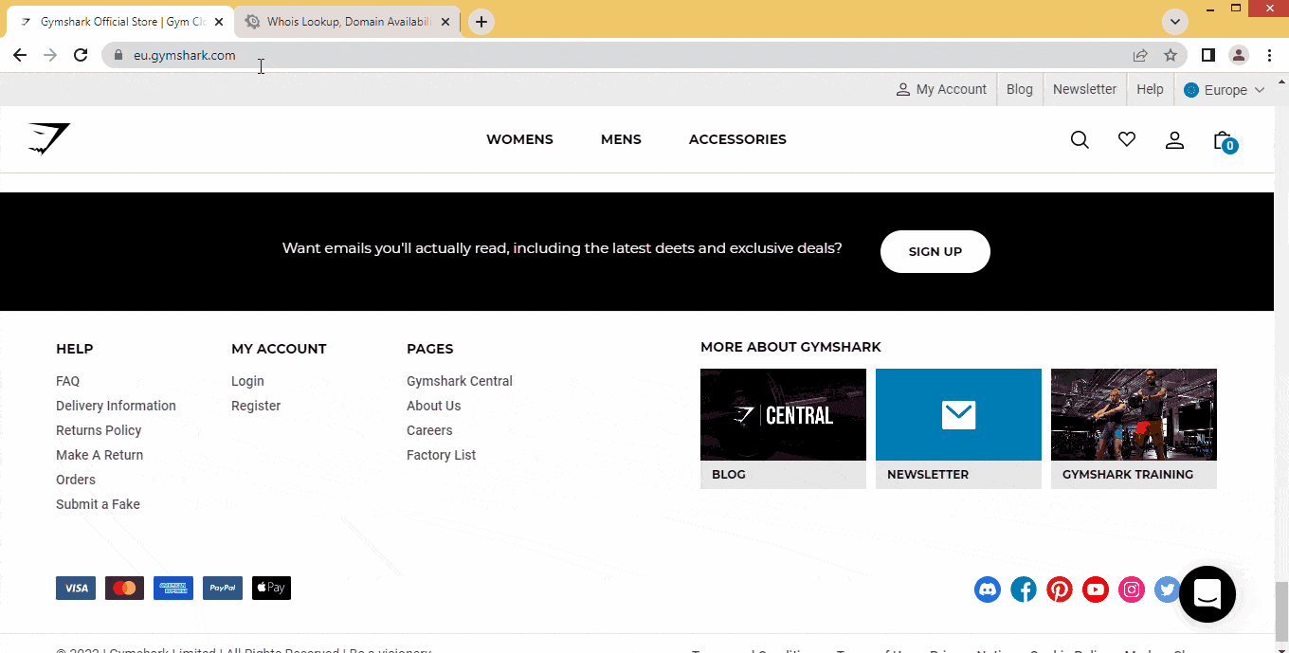Open the tab search dropdown arrow
Viewport: 1289px width, 653px height.
point(1175,21)
